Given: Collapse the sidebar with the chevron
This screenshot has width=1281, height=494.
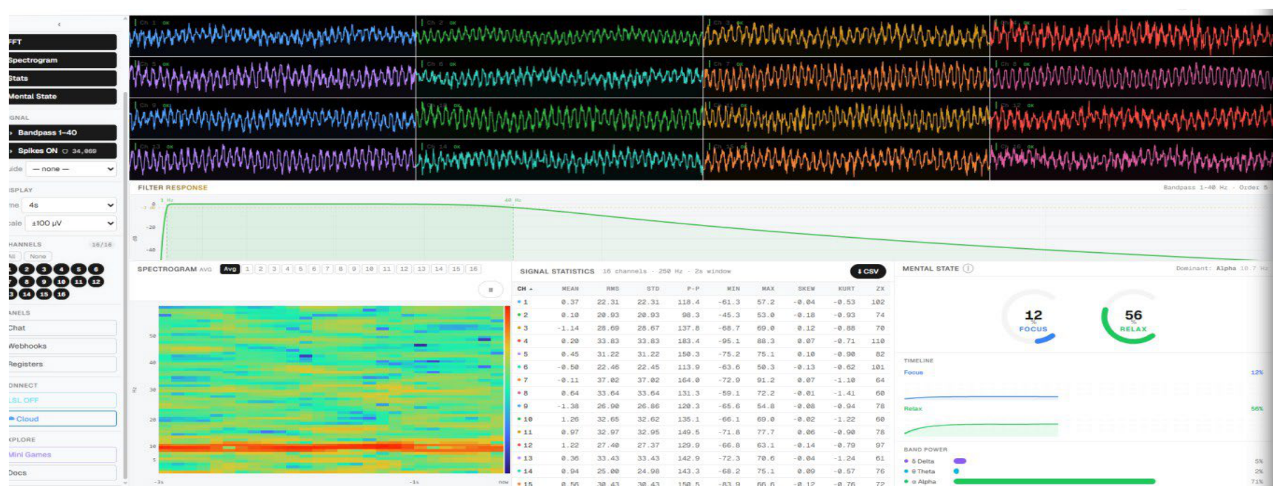Looking at the screenshot, I should pyautogui.click(x=59, y=24).
